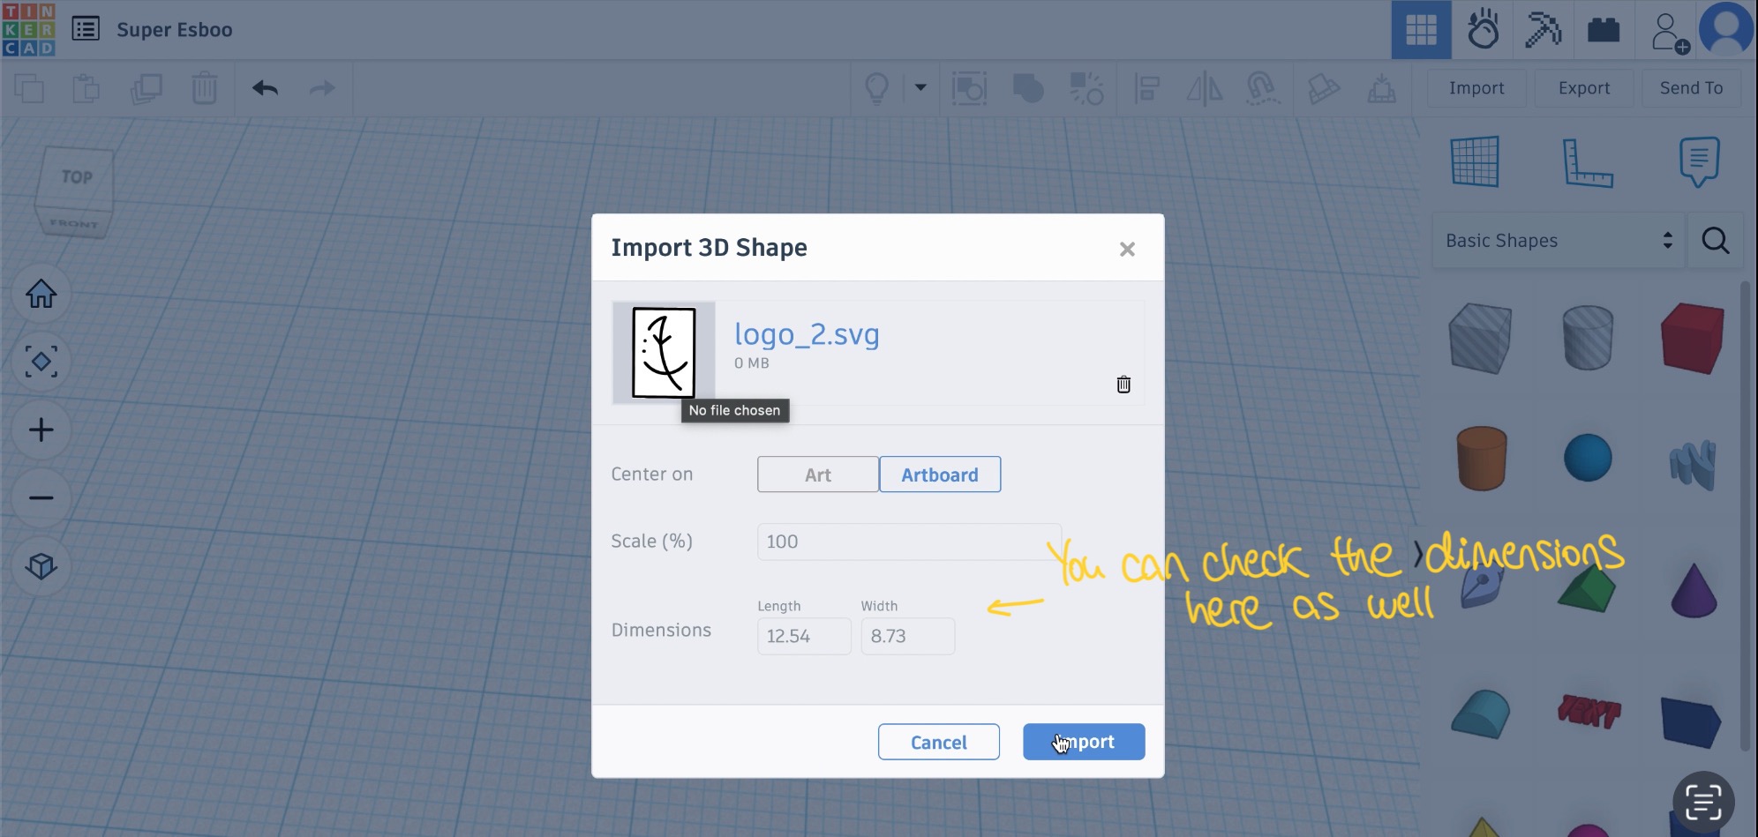The height and width of the screenshot is (837, 1758).
Task: Click the logo_2.svg file name link
Action: pyautogui.click(x=807, y=334)
